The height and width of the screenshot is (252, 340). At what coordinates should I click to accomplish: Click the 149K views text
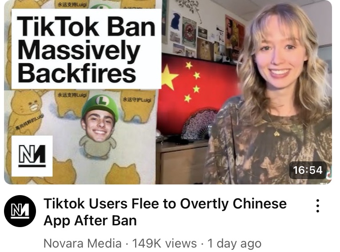coord(164,243)
